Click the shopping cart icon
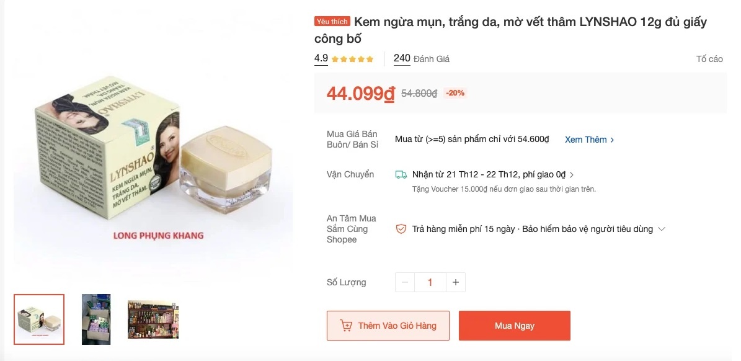The height and width of the screenshot is (361, 741). pyautogui.click(x=346, y=326)
